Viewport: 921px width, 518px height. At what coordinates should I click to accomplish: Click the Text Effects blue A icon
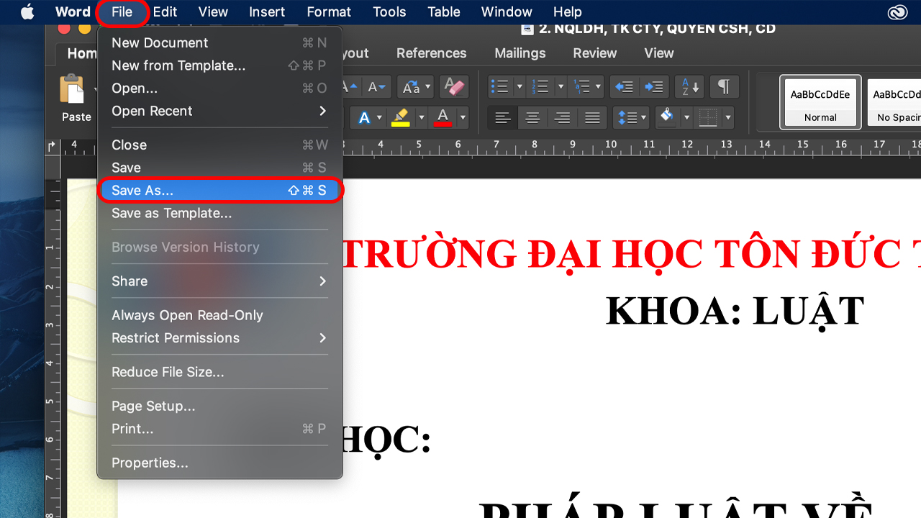pos(364,117)
